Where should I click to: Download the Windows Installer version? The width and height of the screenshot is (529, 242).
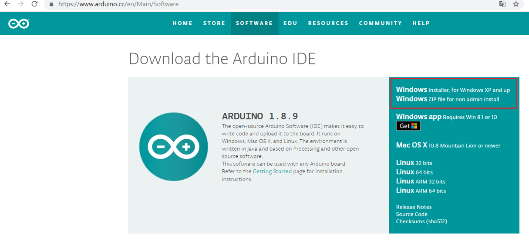coord(453,90)
